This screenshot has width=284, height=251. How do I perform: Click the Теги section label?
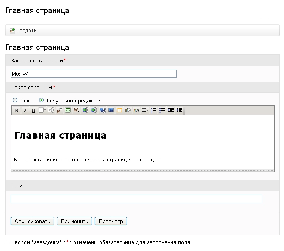pyautogui.click(x=17, y=186)
